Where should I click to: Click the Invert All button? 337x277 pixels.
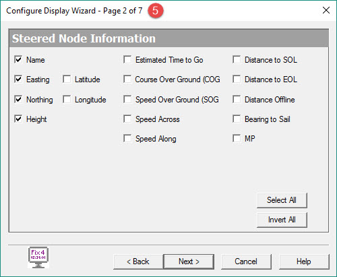coord(282,220)
